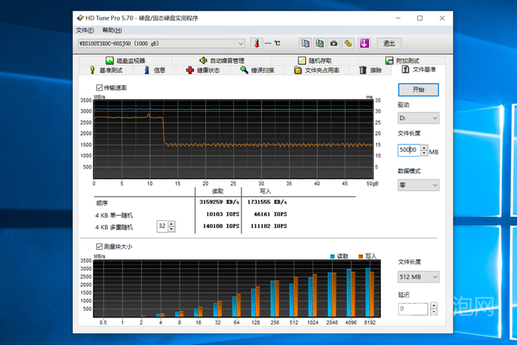The image size is (517, 345).
Task: Switch to the 磁盘监视器 tab
Action: (x=125, y=61)
